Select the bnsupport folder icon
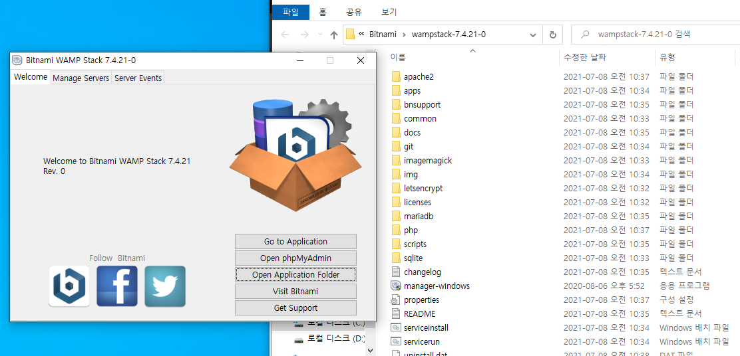Image resolution: width=740 pixels, height=356 pixels. click(x=396, y=104)
